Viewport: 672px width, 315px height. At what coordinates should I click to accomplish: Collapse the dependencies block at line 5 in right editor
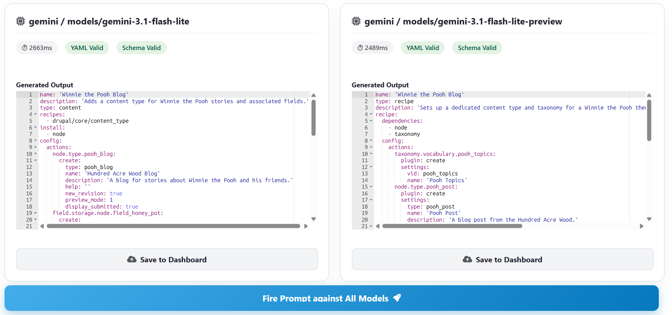pos(371,121)
